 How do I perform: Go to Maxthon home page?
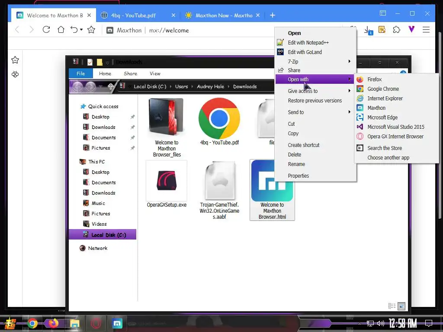61,30
